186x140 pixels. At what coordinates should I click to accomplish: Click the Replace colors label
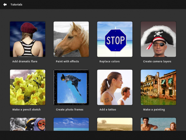click(x=109, y=61)
